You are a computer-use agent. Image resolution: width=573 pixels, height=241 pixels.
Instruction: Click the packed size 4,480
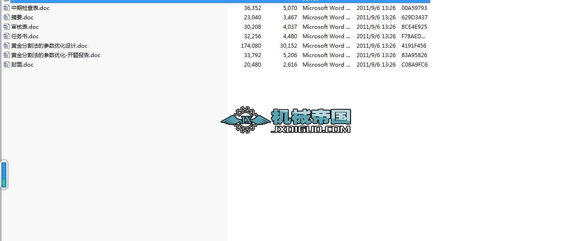(x=290, y=36)
